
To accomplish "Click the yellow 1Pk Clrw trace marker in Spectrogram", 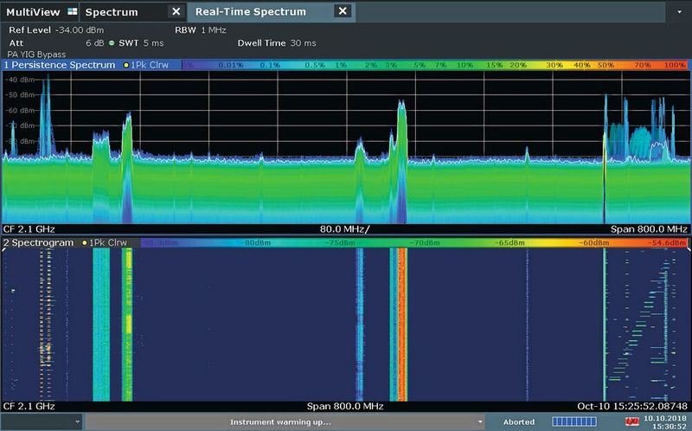I will tap(84, 243).
